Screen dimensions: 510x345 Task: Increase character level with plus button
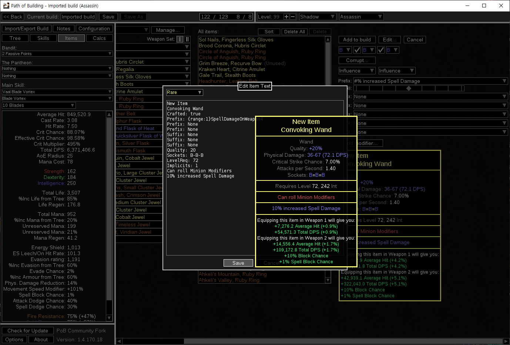(286, 17)
